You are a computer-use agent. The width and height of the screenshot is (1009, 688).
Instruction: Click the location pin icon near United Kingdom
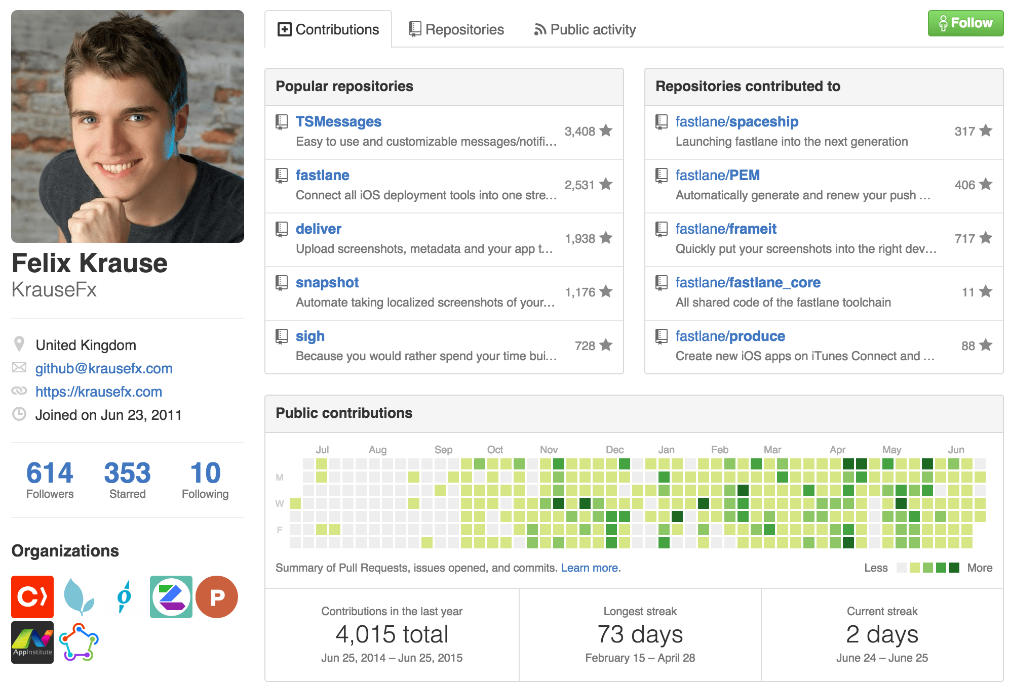(19, 344)
